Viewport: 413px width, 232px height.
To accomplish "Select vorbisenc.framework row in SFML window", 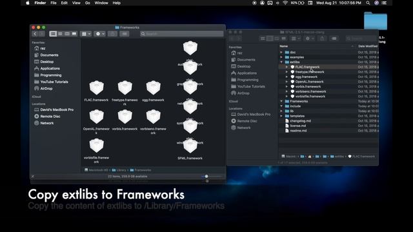I will click(328, 92).
